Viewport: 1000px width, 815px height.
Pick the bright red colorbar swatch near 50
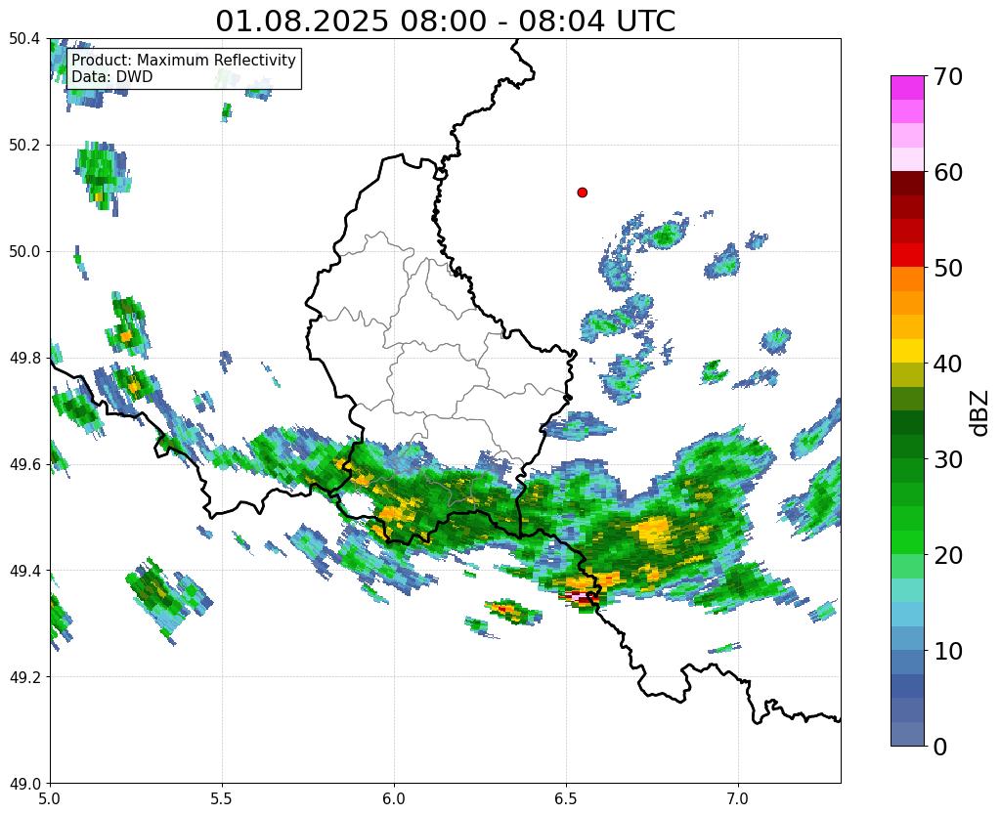(907, 255)
